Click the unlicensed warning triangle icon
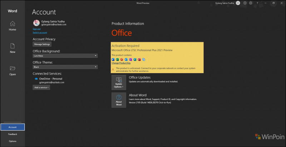The height and width of the screenshot is (147, 286). (x=113, y=69)
